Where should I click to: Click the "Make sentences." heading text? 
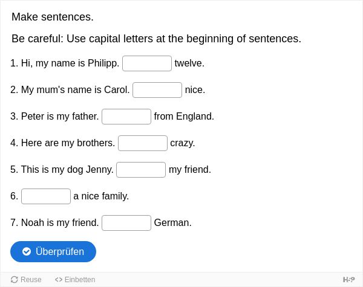pyautogui.click(x=53, y=17)
